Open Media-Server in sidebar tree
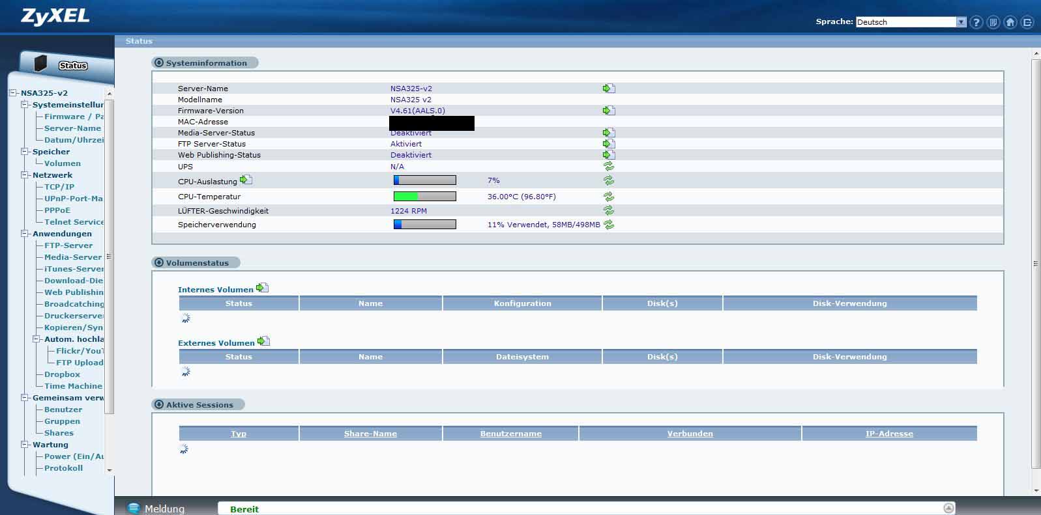 [x=73, y=257]
